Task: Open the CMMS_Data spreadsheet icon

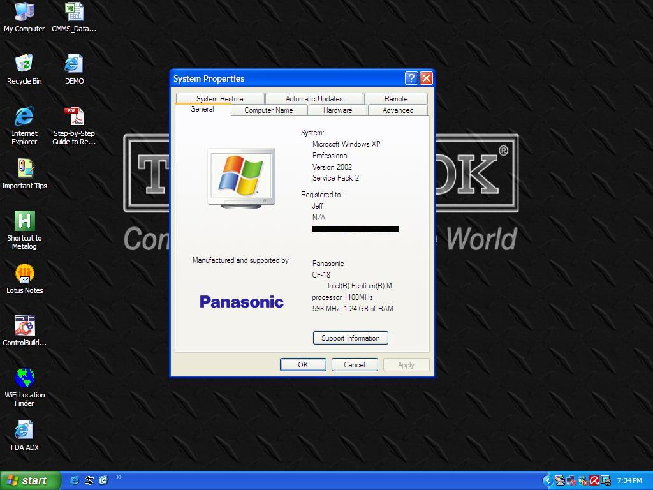Action: point(74,17)
